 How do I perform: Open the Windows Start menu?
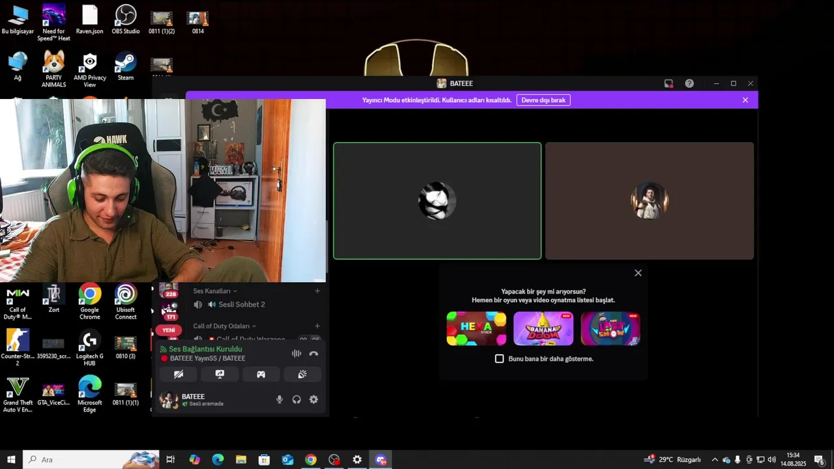[x=11, y=459]
